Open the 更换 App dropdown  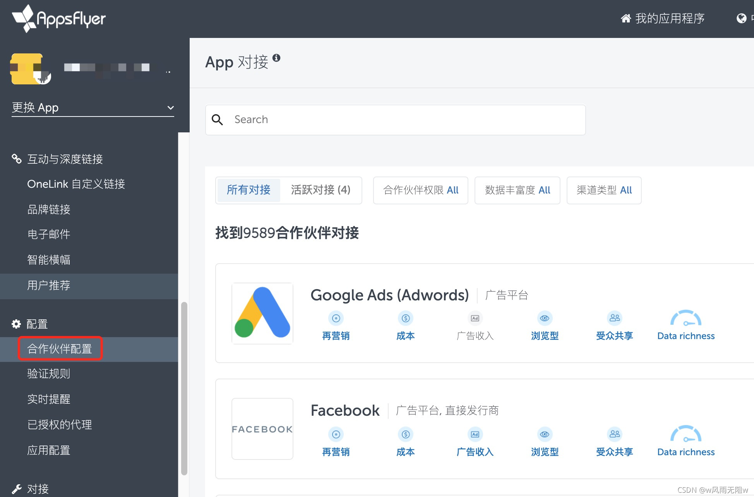(93, 108)
